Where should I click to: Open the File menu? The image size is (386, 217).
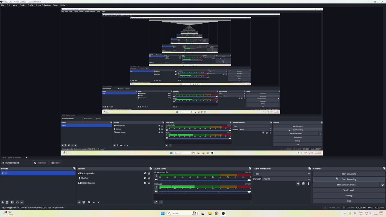3,5
